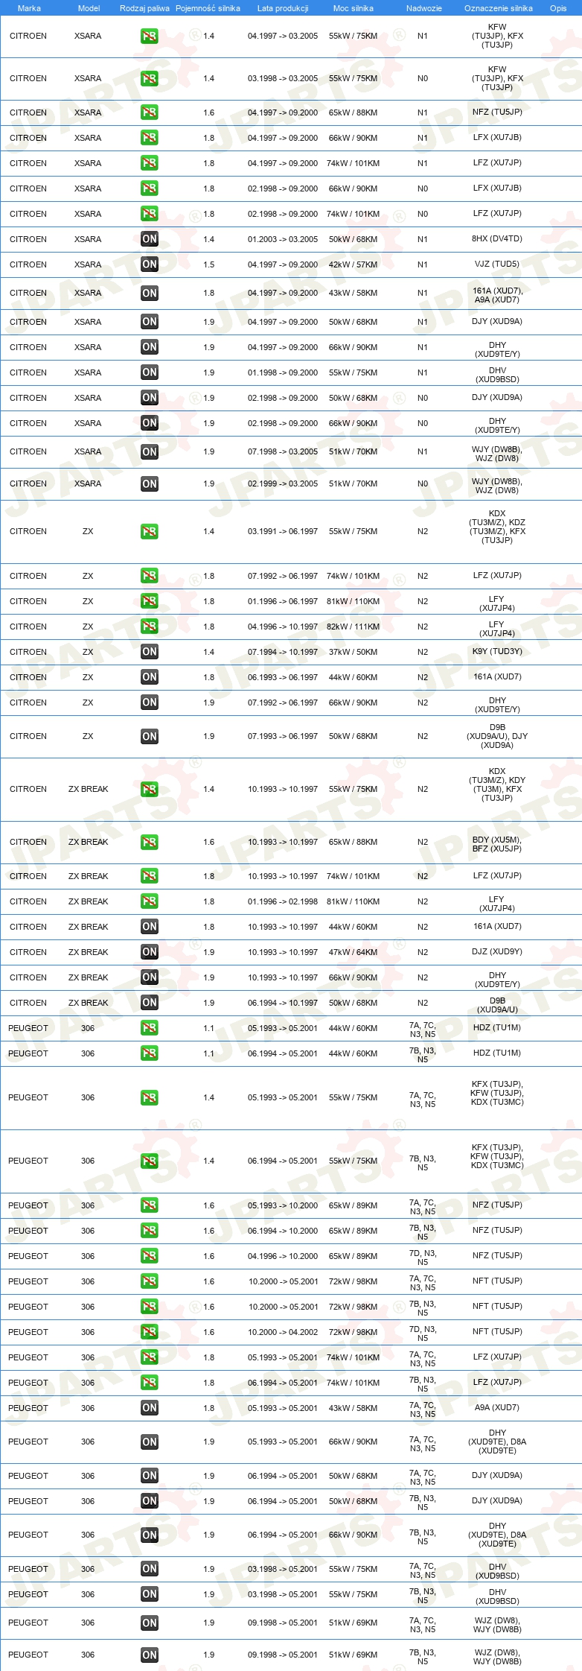Click petrol icon in ZX 01.1996 -> 06.1997 row
582x1671 pixels.
tap(150, 601)
